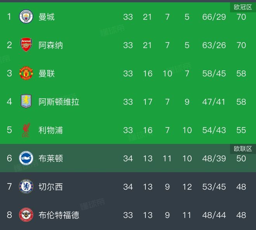The width and height of the screenshot is (256, 230).
Task: Click the Brighton club crest
Action: pyautogui.click(x=26, y=158)
